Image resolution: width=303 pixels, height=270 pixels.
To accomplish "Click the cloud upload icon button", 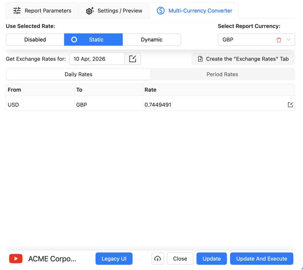I will coord(158,259).
